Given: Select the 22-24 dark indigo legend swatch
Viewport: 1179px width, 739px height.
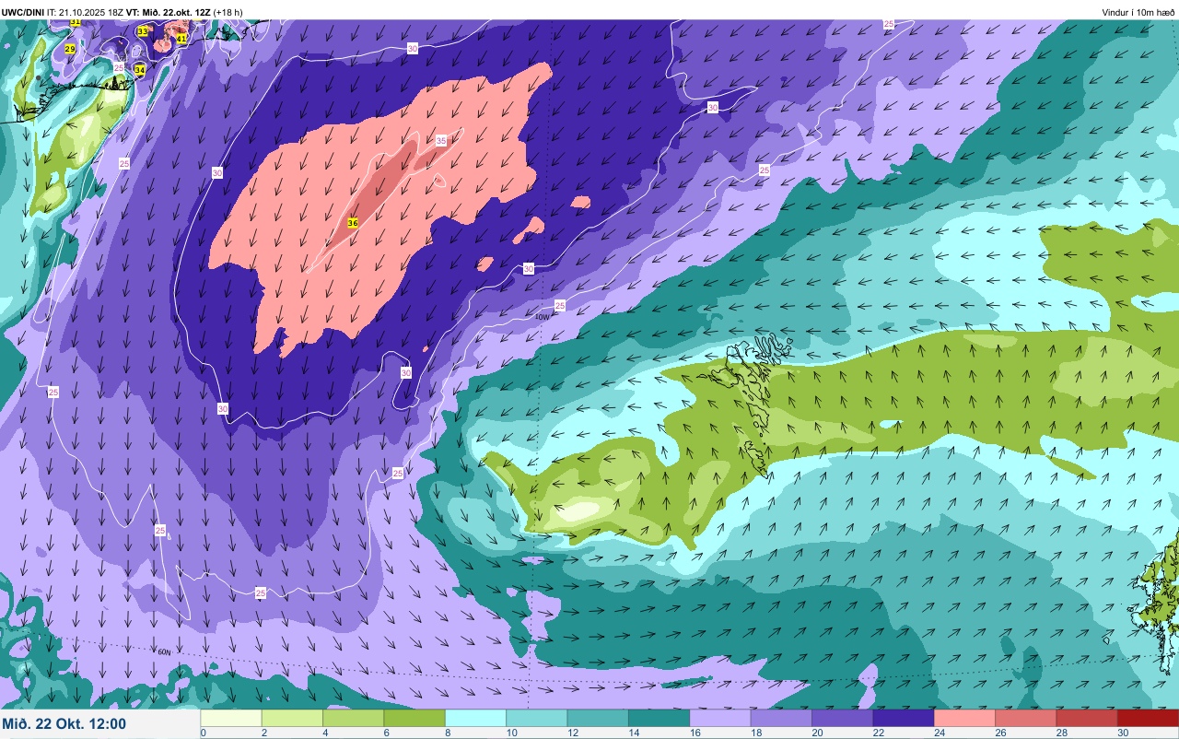Looking at the screenshot, I should (904, 718).
